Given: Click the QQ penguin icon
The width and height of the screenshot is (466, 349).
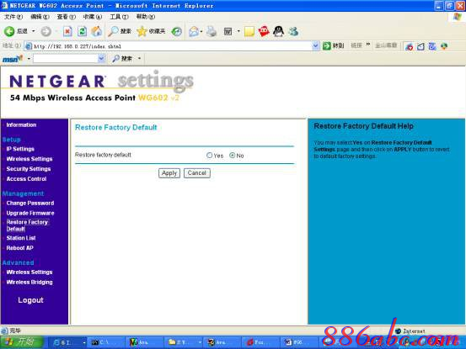Looking at the screenshot, I should point(278,31).
